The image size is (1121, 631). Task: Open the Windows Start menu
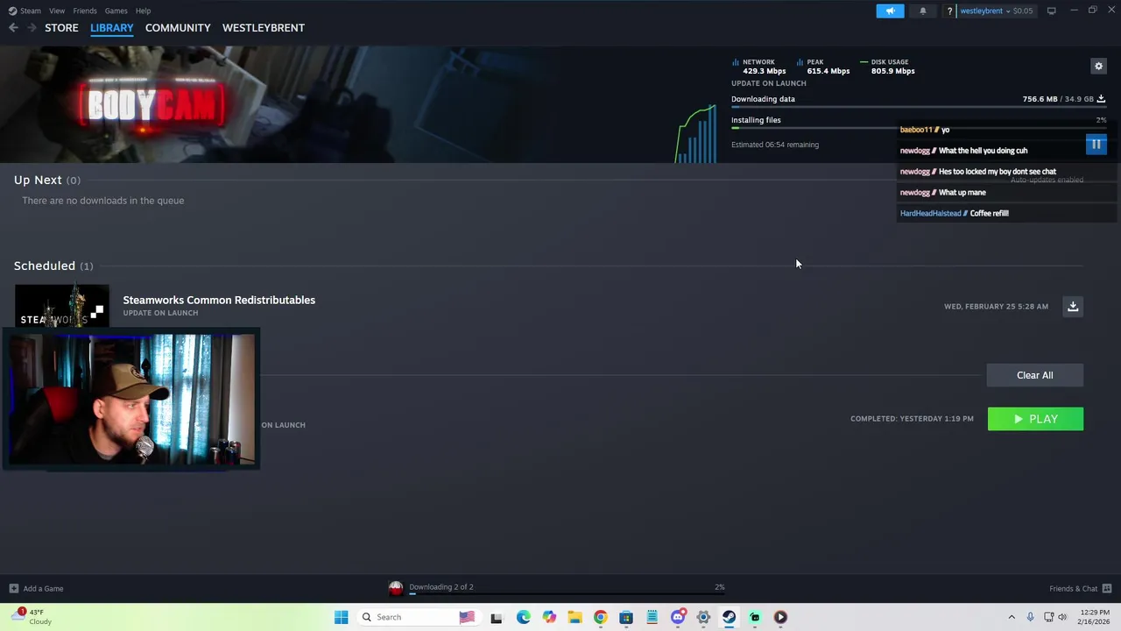[x=341, y=617]
